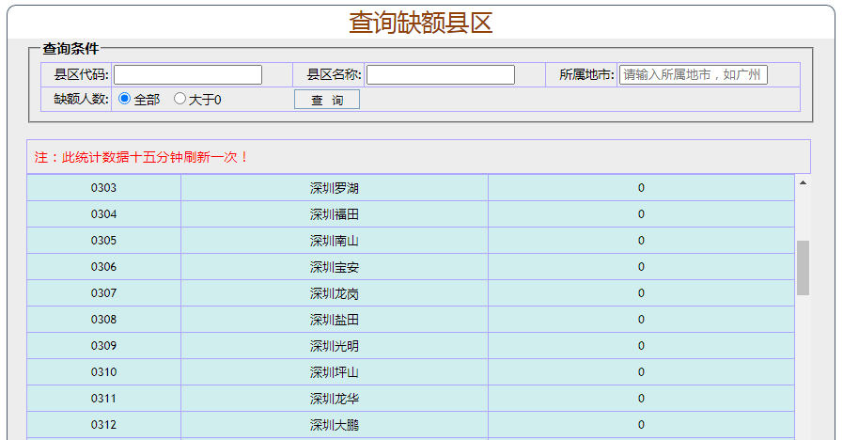Click the table scrollbar up arrow
This screenshot has width=843, height=440.
pos(803,183)
